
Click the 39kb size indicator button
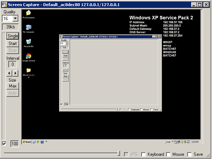(10, 27)
